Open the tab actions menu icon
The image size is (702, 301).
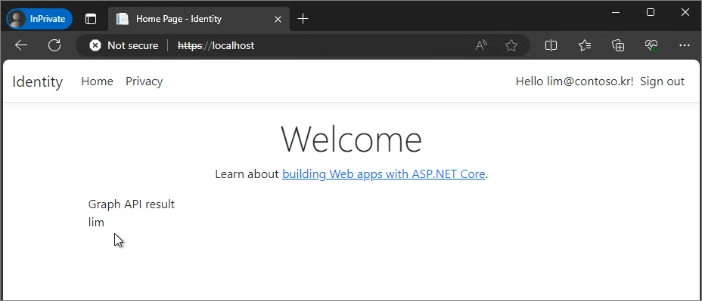91,19
